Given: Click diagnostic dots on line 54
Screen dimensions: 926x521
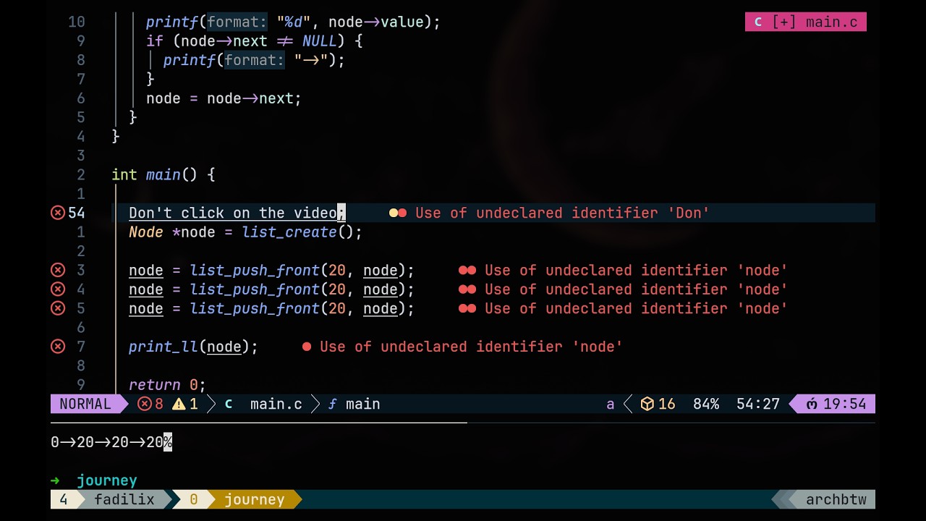Looking at the screenshot, I should [398, 213].
